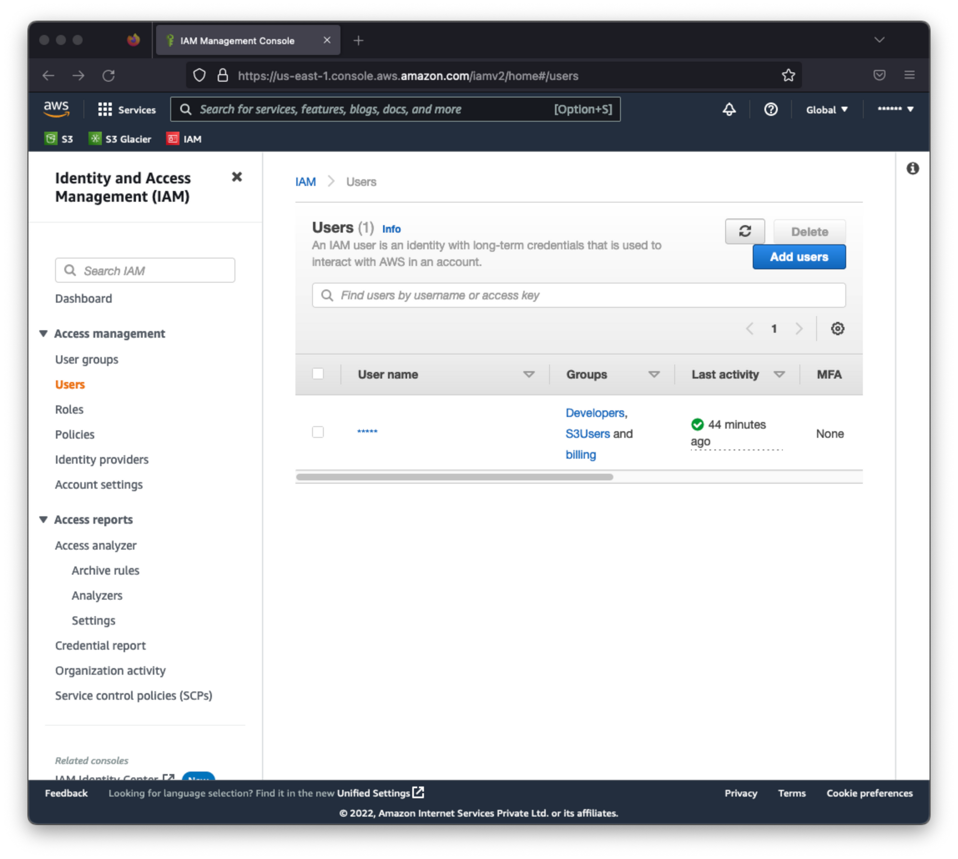
Task: Open the Dashboard sidebar item
Action: [83, 298]
